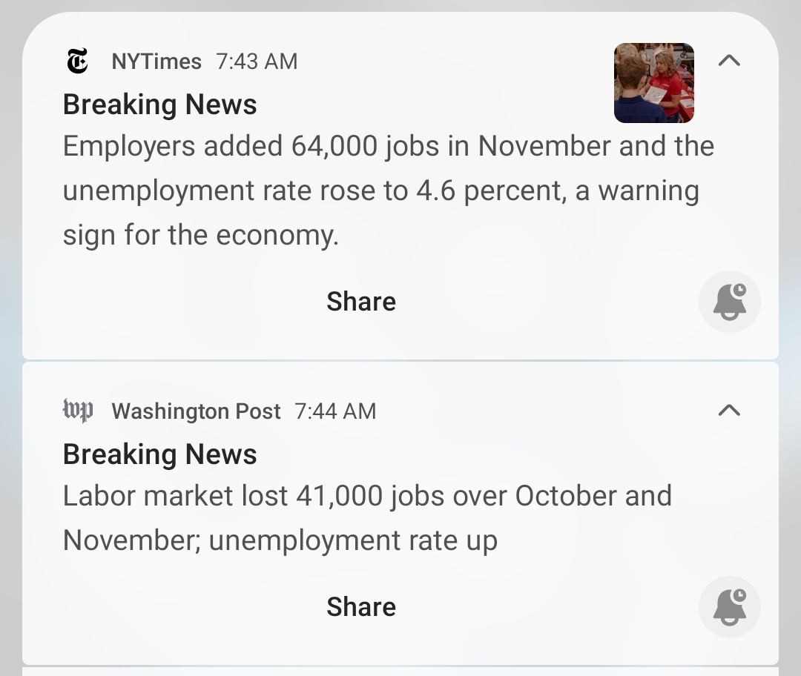Screen dimensions: 801x676
Task: Tap the NYTimes logo icon
Action: tap(77, 61)
